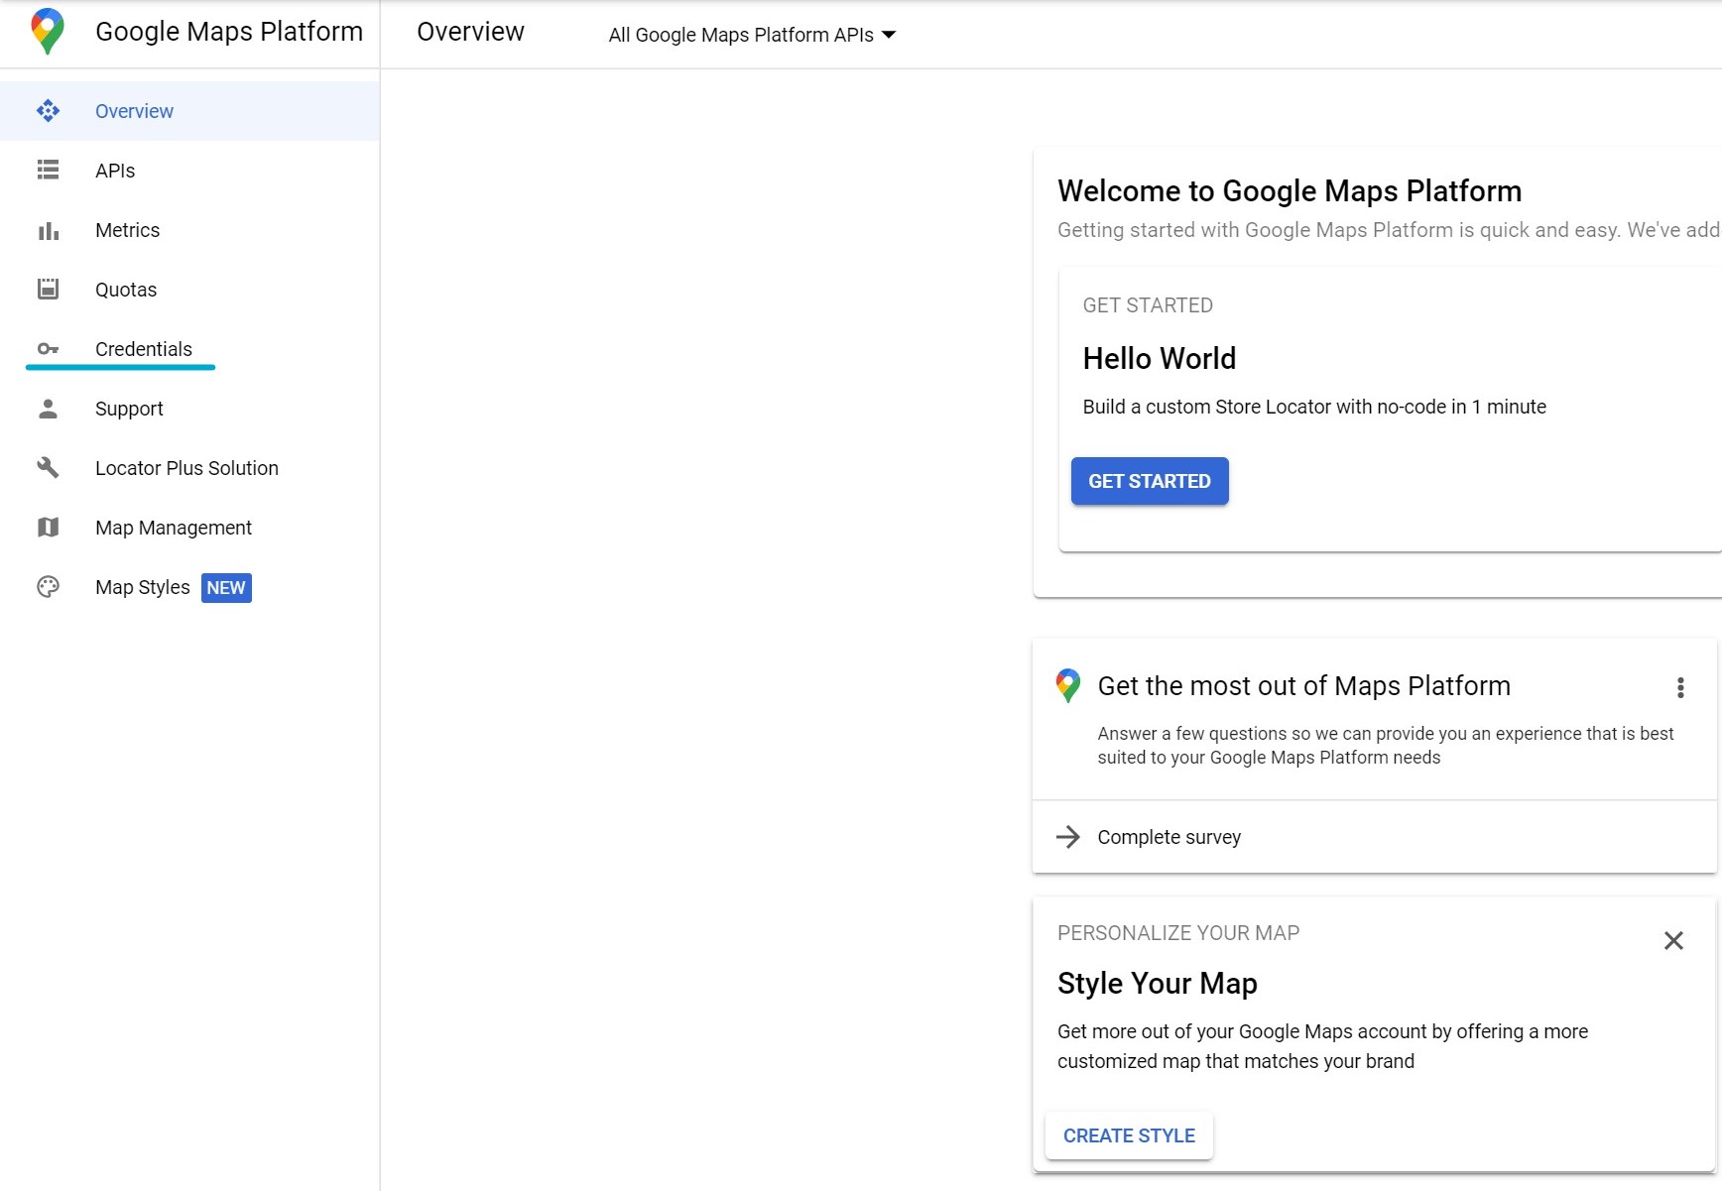Screen dimensions: 1722x1191
Task: Click the Metrics bar chart icon
Action: pos(48,230)
